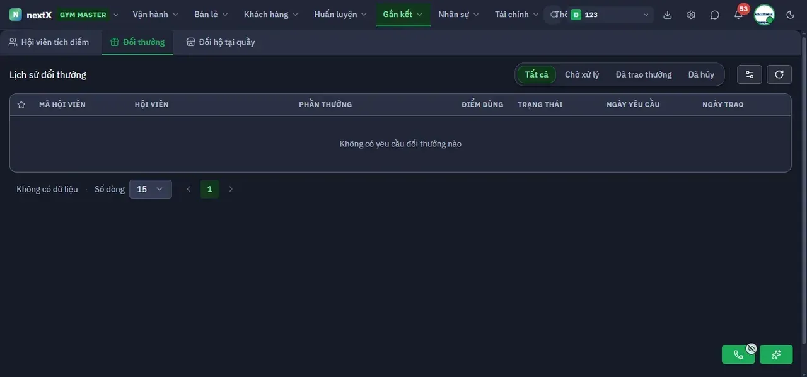Click the refresh icon button
This screenshot has width=807, height=377.
pos(779,74)
